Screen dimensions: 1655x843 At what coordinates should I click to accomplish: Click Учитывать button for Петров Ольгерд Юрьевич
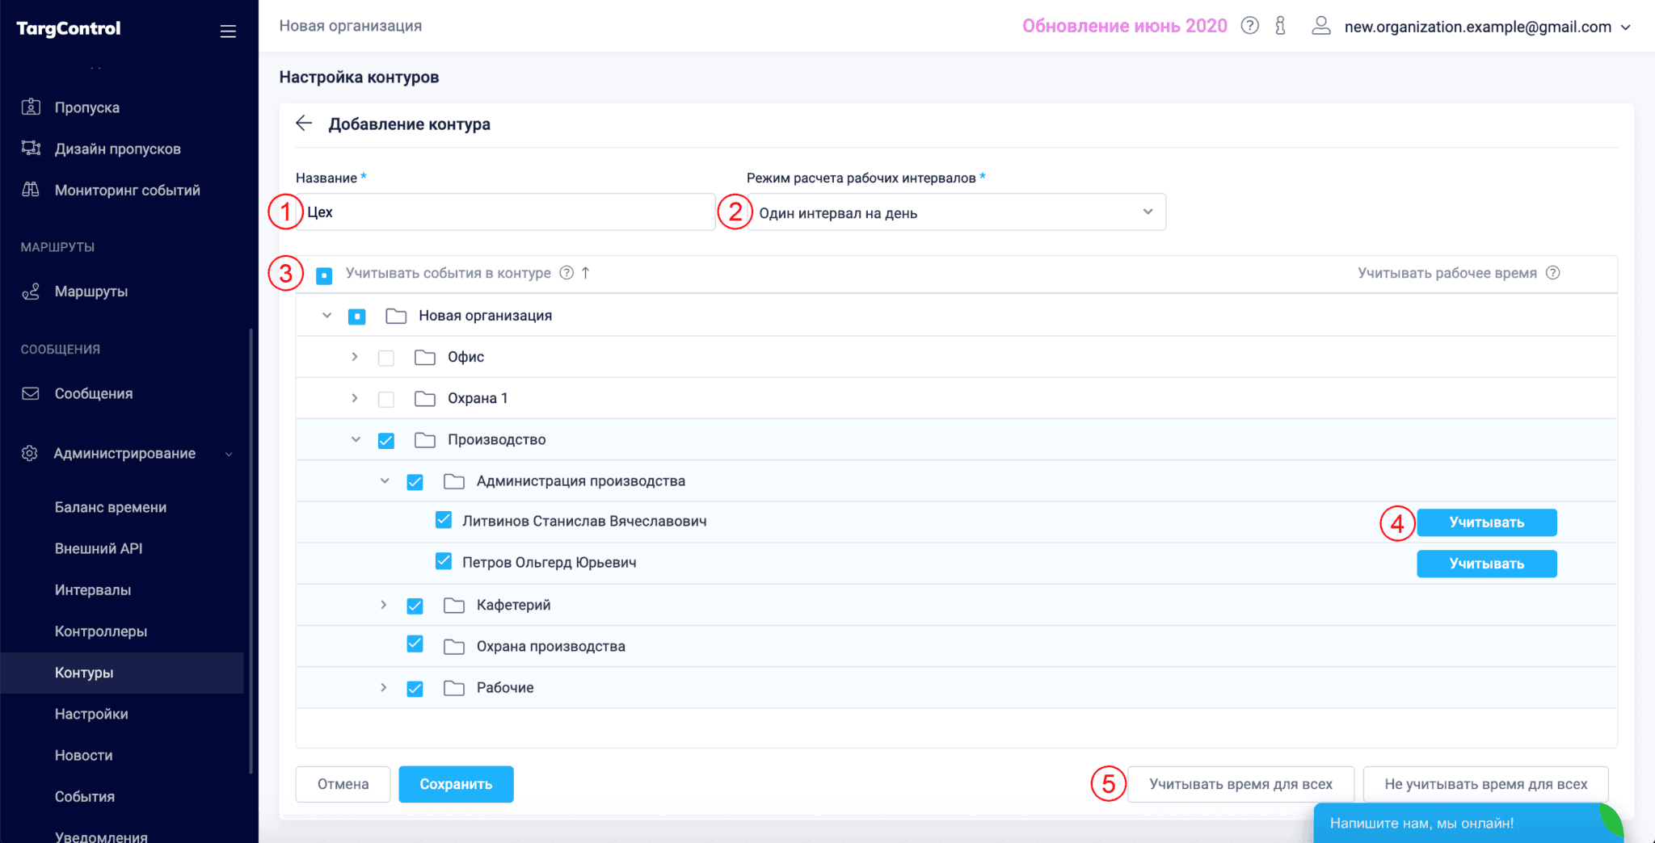click(x=1486, y=564)
